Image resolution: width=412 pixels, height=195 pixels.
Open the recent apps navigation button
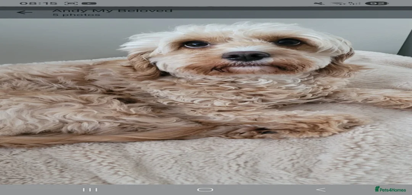pyautogui.click(x=90, y=190)
